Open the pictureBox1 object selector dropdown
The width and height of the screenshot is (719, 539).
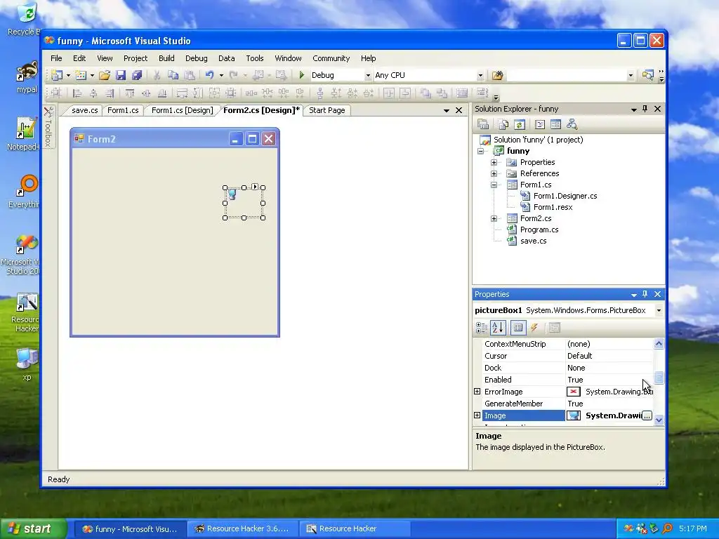pos(659,310)
